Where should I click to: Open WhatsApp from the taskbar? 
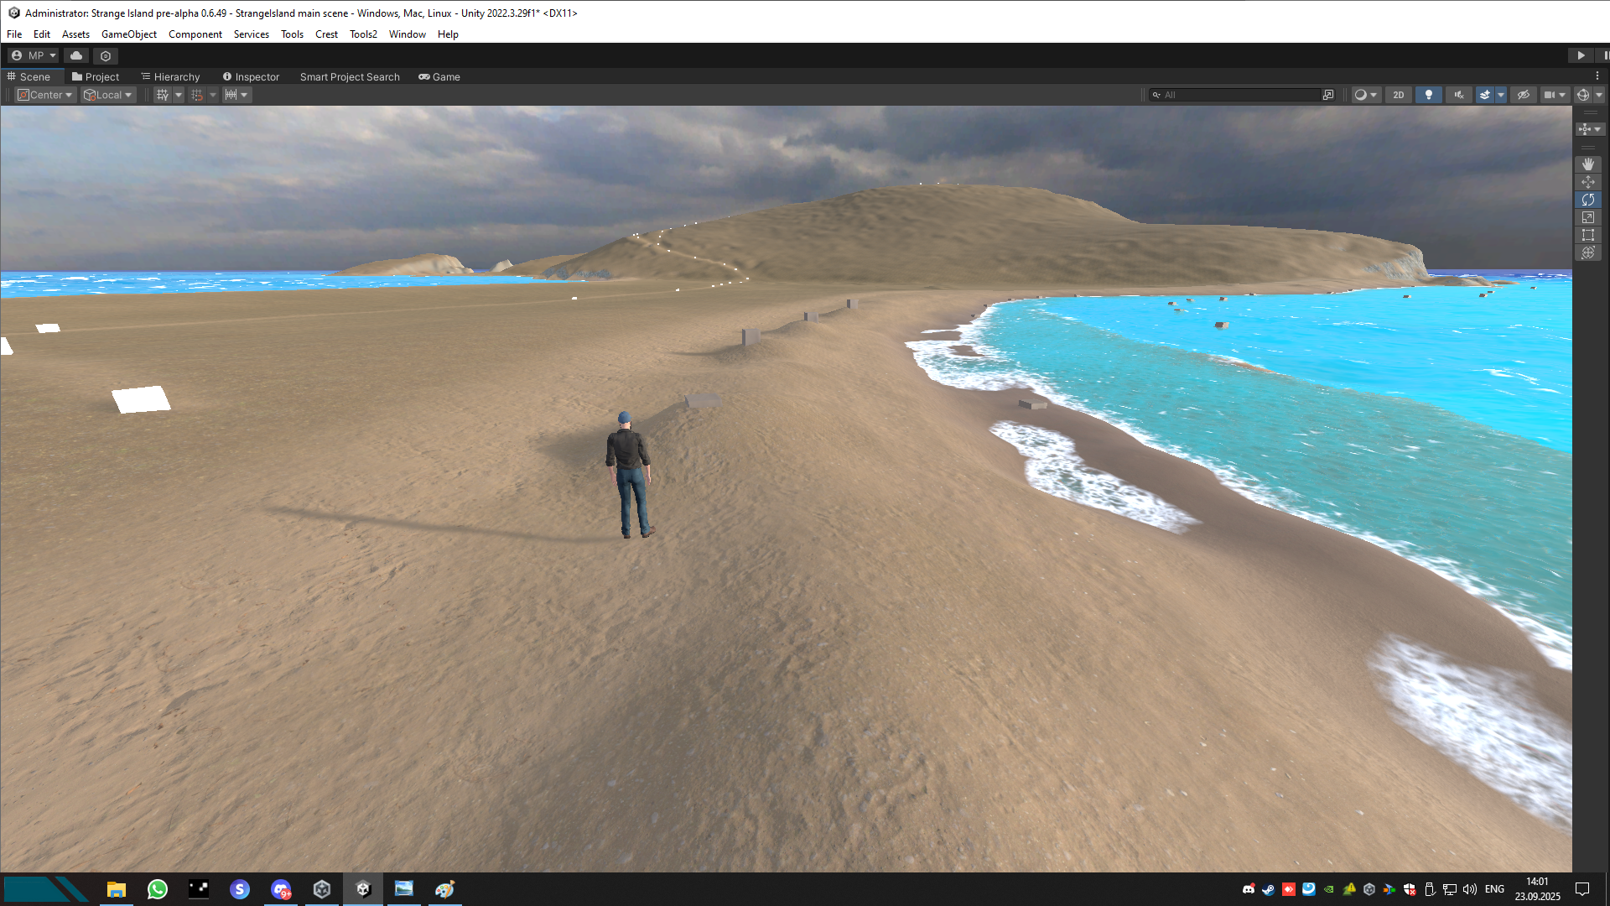click(157, 889)
